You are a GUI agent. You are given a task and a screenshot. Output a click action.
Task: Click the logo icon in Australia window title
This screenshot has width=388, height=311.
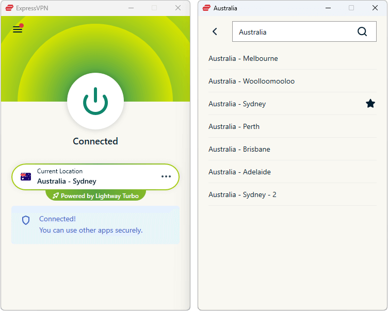(206, 8)
